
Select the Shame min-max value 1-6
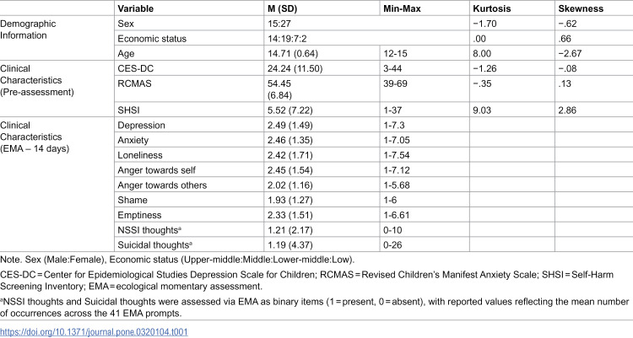pyautogui.click(x=390, y=200)
